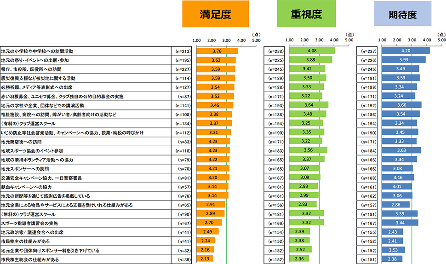Select the row label 市民株主の仕組みがある
The width and height of the screenshot is (446, 264).
click(x=25, y=241)
